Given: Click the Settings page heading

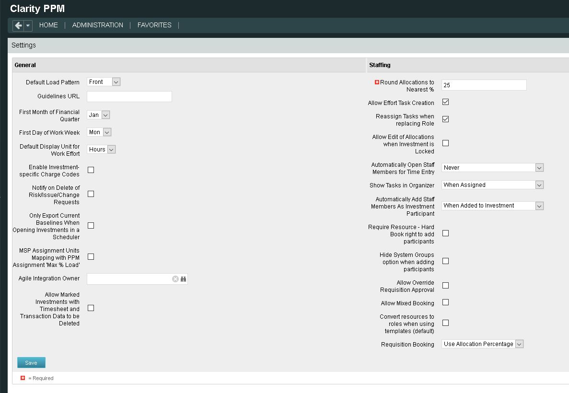Looking at the screenshot, I should click(23, 46).
